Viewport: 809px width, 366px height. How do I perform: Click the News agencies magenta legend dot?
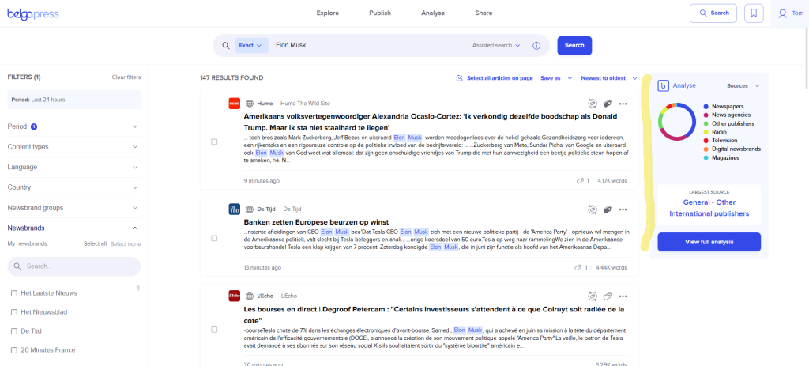(706, 115)
